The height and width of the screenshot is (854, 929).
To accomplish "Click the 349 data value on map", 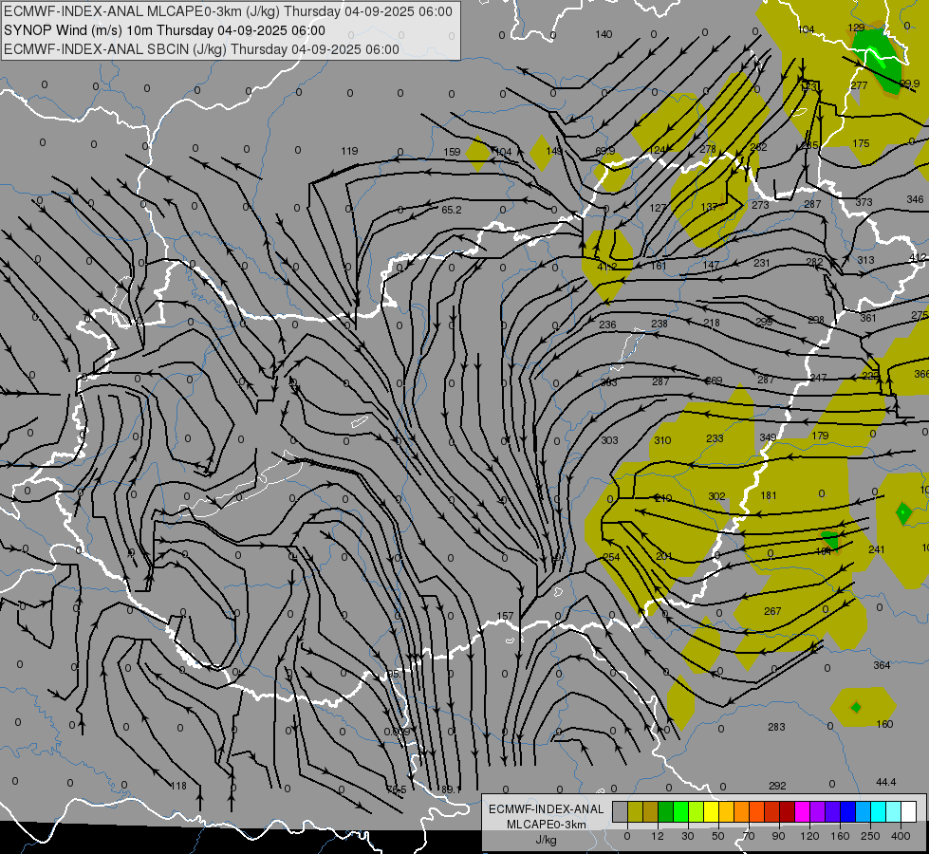I will [x=768, y=437].
